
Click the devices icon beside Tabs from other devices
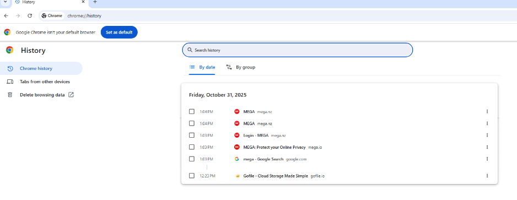coord(10,82)
